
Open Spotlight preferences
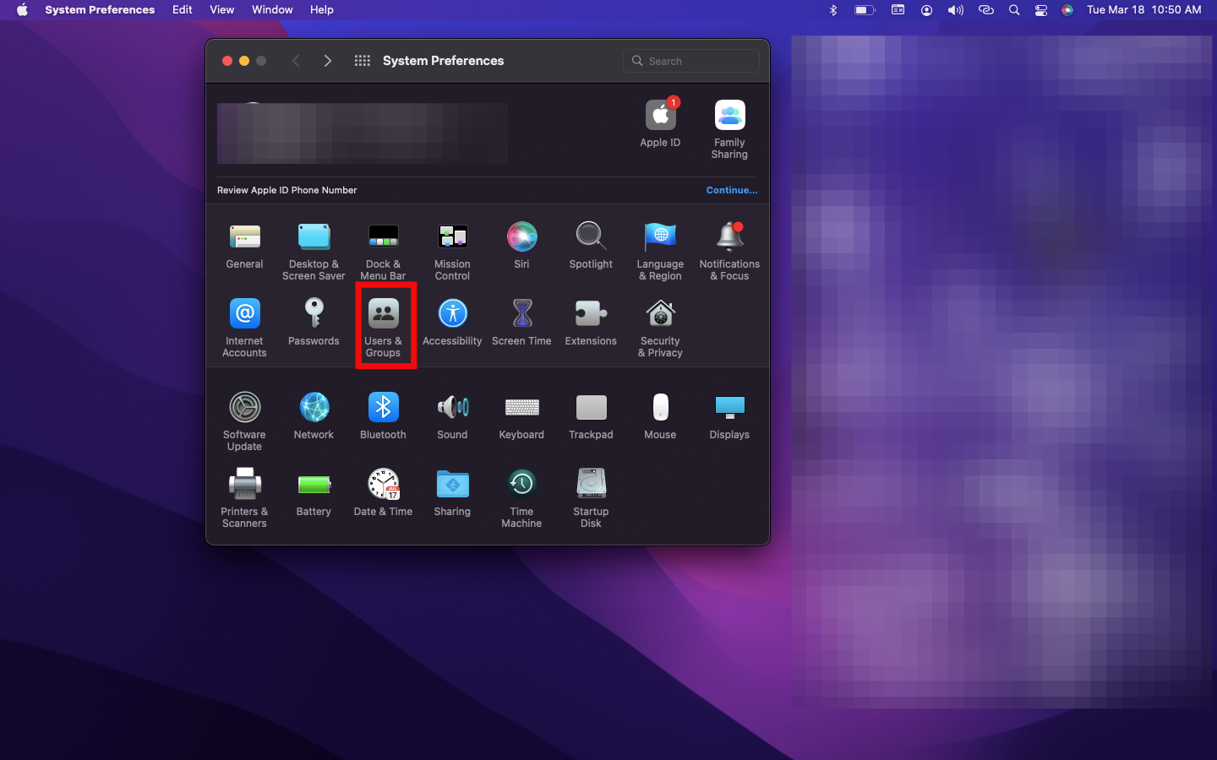(x=591, y=246)
